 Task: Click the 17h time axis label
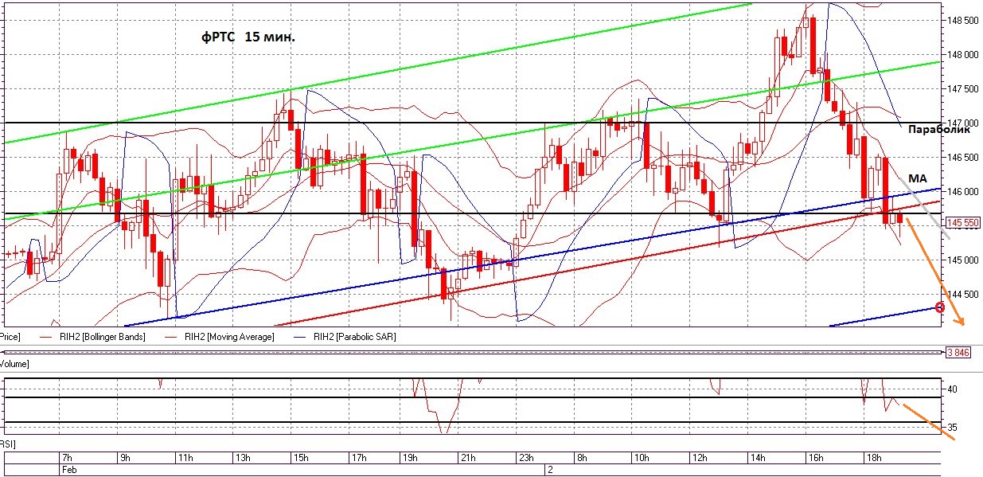pyautogui.click(x=357, y=458)
